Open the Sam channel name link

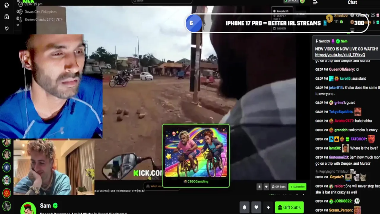click(45, 206)
